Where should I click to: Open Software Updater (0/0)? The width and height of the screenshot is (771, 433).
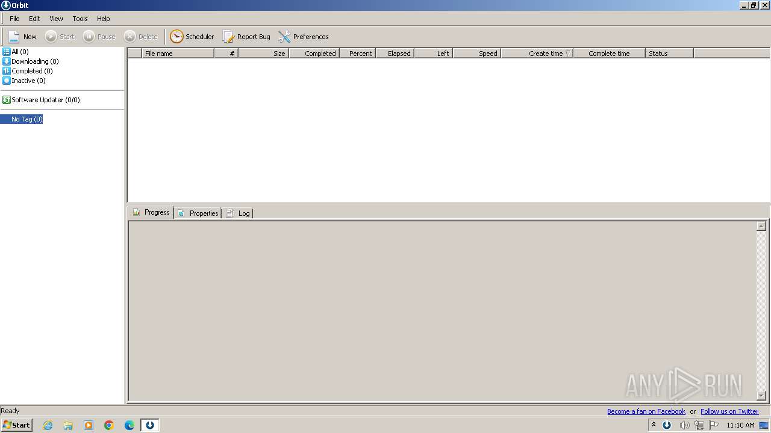[41, 100]
